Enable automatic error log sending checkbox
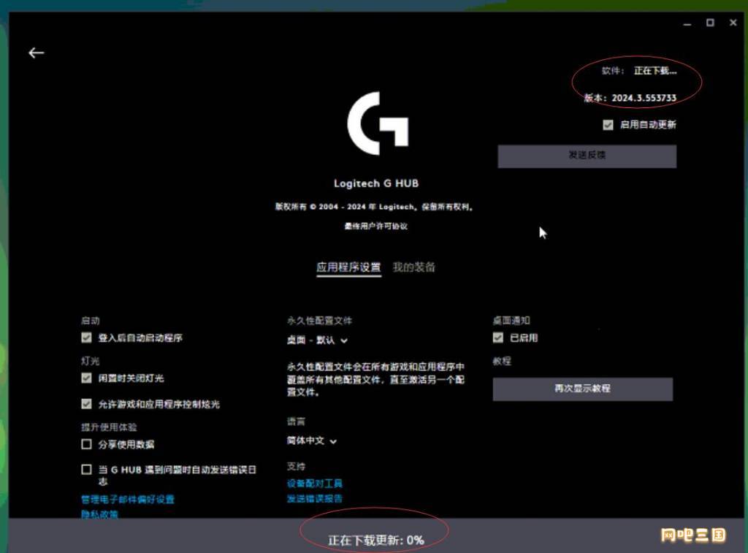The width and height of the screenshot is (748, 553). click(x=86, y=470)
